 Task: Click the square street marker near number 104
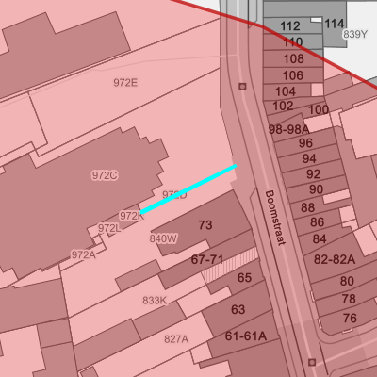pos(242,87)
